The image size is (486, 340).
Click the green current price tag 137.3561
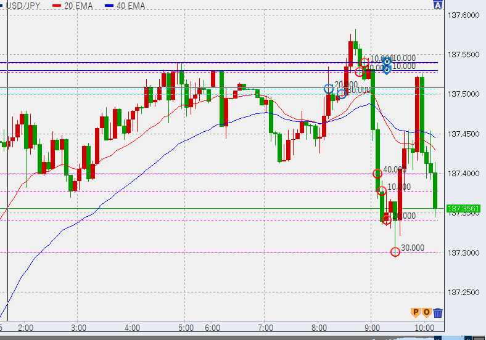(464, 209)
